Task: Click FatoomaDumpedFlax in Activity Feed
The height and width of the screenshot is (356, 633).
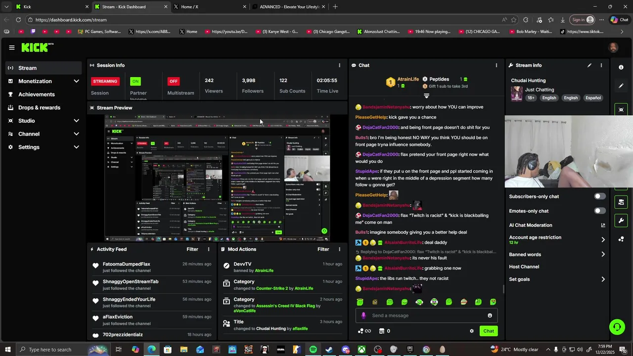Action: point(126,264)
